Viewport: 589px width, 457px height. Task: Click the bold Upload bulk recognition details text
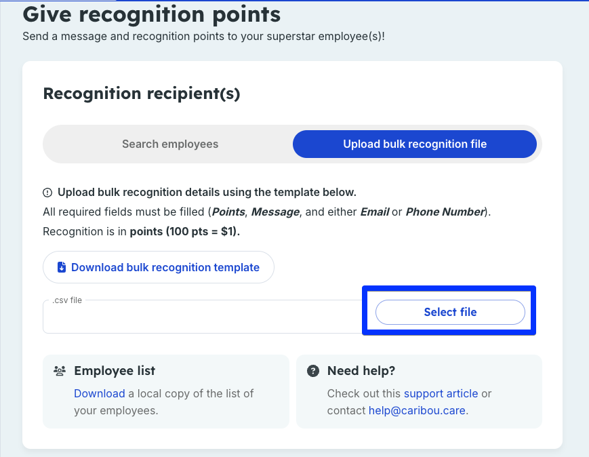coord(207,193)
